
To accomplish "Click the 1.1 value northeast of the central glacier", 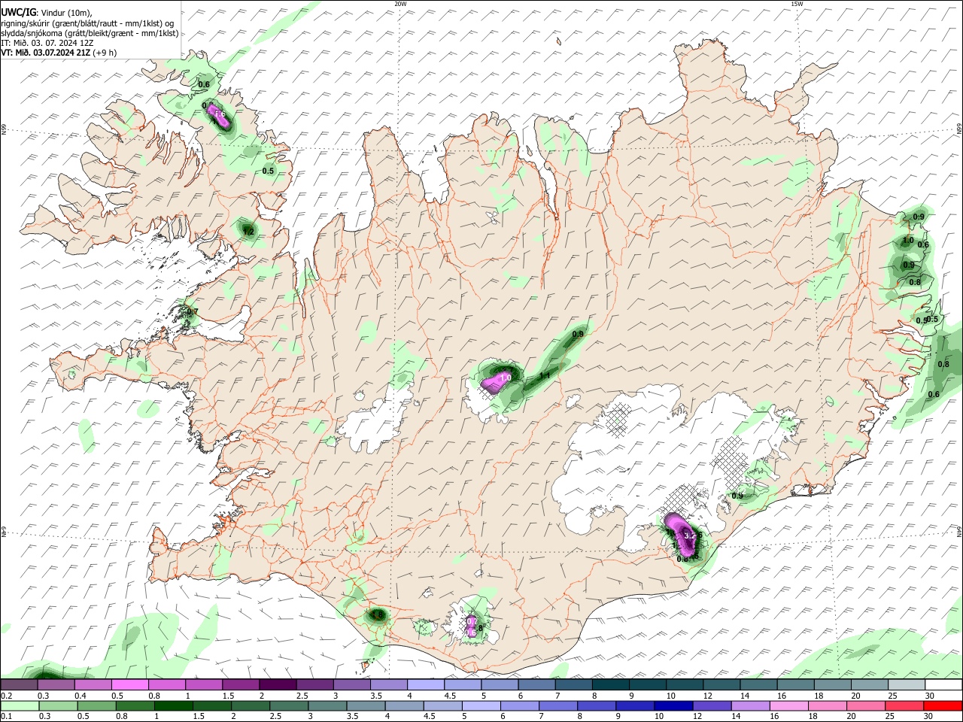I will tap(545, 375).
